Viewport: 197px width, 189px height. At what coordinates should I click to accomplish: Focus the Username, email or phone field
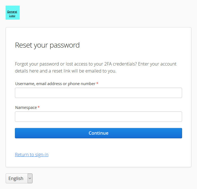(98, 93)
